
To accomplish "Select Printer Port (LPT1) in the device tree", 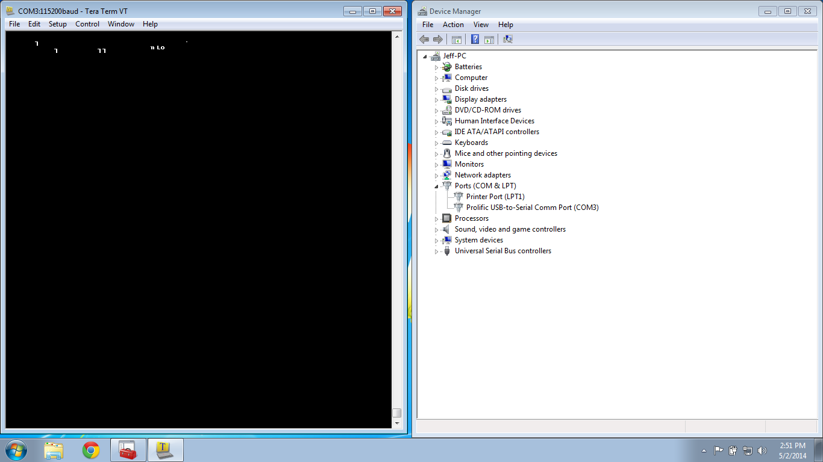I will point(495,197).
